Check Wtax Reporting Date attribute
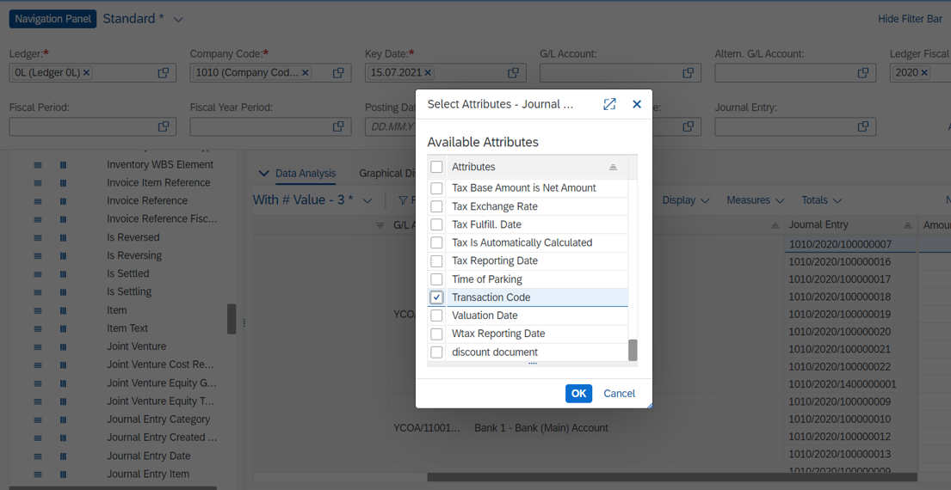 (436, 334)
